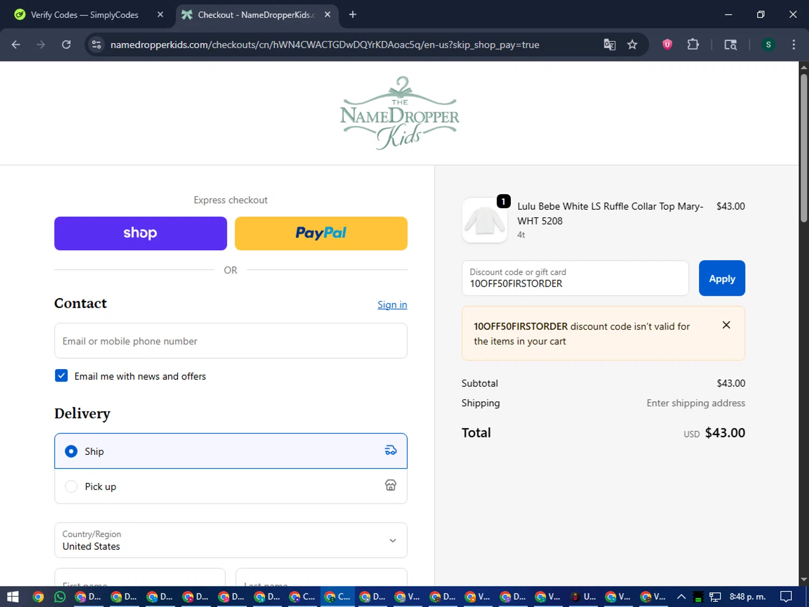Open the Windows Start menu

tap(12, 597)
